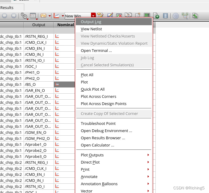Click plot icon for /SAR_EN_O row

[57, 90]
